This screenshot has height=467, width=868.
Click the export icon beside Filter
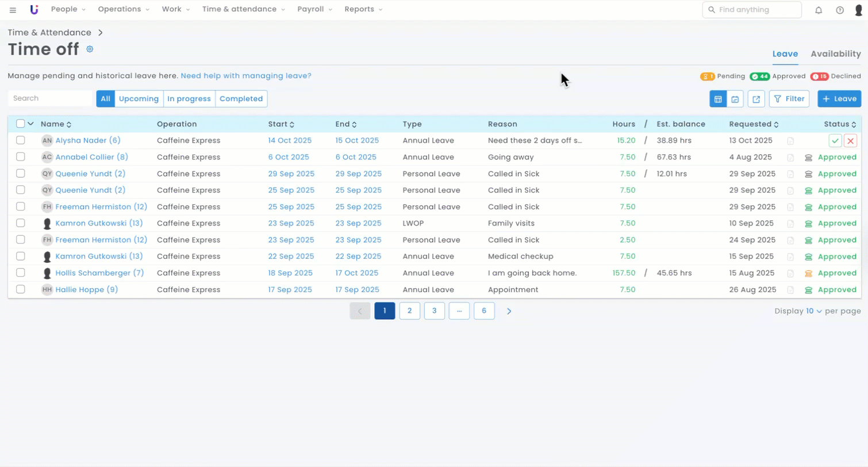click(756, 99)
